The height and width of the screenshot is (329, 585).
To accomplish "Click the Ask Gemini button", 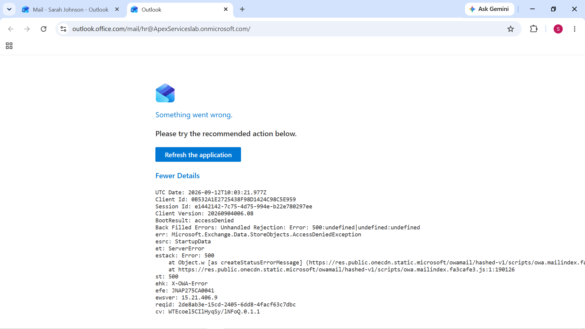I will 489,9.
